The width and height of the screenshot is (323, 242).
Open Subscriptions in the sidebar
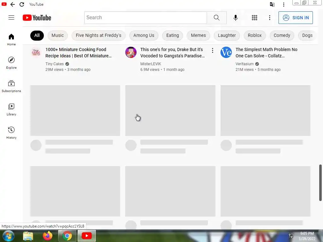[x=11, y=86]
